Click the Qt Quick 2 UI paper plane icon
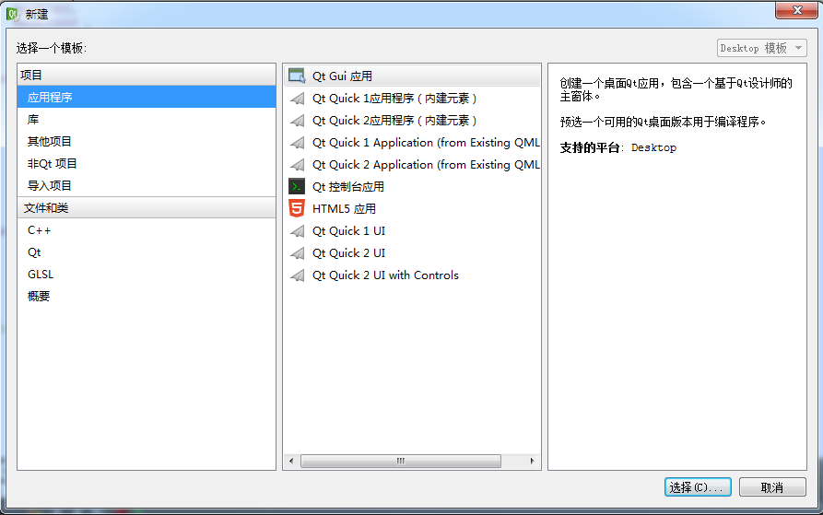This screenshot has height=515, width=823. 297,253
